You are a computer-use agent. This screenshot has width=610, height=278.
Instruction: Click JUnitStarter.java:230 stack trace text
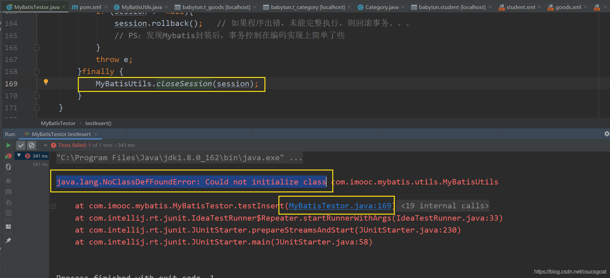point(408,230)
